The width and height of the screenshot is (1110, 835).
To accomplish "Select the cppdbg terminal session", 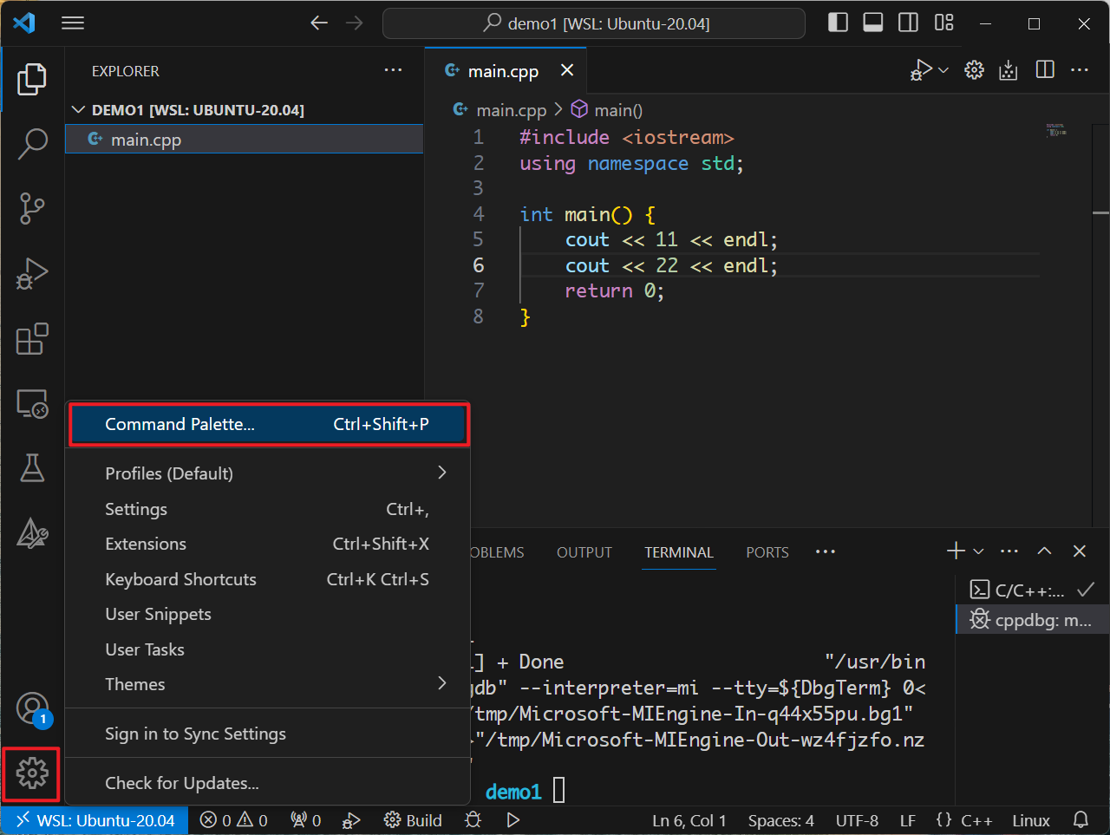I will pyautogui.click(x=1031, y=619).
